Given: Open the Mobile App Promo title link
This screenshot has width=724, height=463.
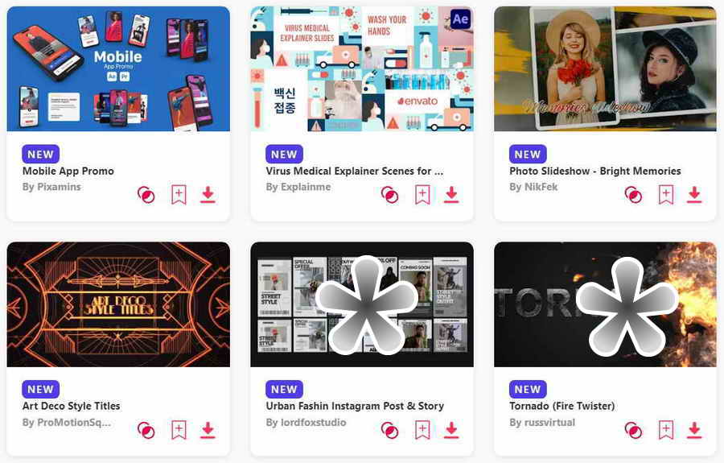Looking at the screenshot, I should [68, 171].
